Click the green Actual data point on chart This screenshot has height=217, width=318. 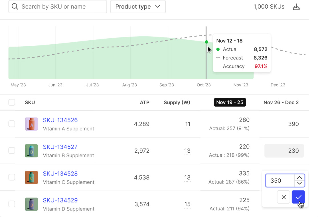(206, 42)
